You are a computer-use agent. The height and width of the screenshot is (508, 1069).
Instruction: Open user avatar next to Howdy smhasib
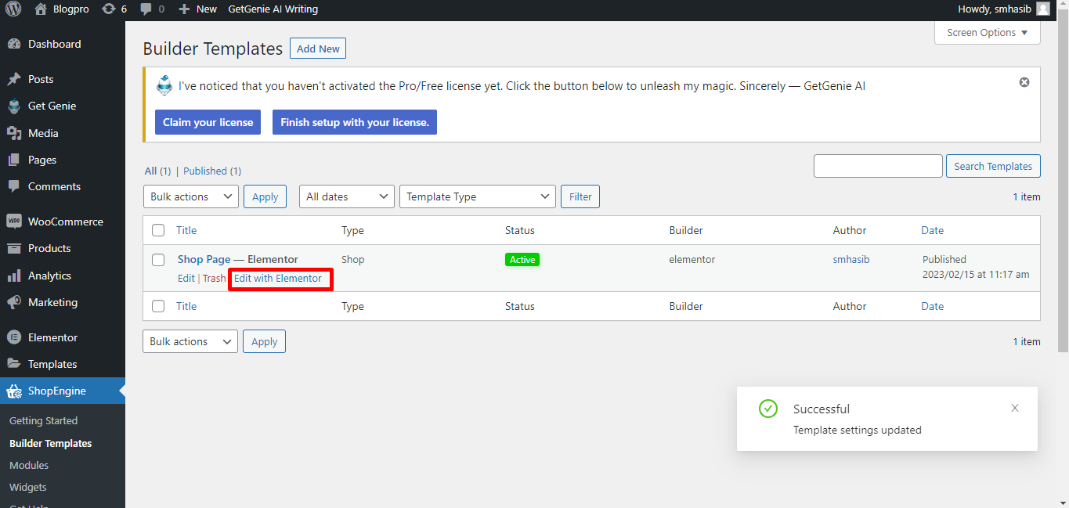(1042, 9)
